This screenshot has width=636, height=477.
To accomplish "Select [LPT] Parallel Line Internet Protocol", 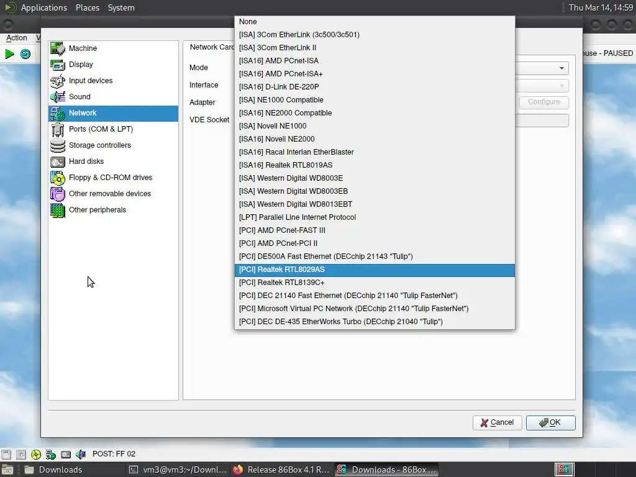I will 375,217.
